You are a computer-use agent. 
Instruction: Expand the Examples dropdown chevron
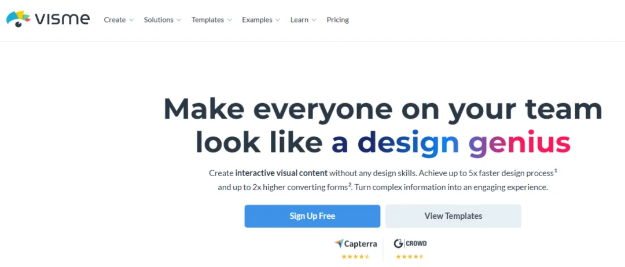click(x=277, y=20)
